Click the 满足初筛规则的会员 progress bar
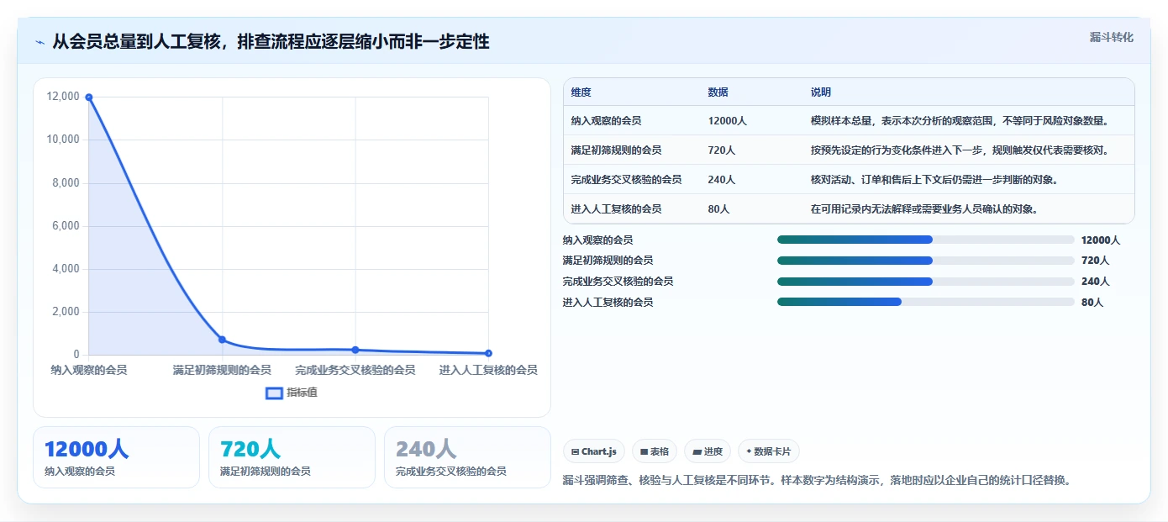The image size is (1168, 522). (x=925, y=261)
